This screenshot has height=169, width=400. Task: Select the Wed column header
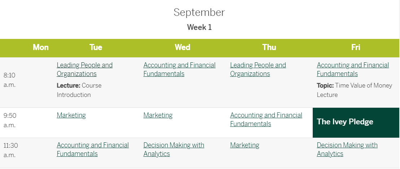click(183, 48)
